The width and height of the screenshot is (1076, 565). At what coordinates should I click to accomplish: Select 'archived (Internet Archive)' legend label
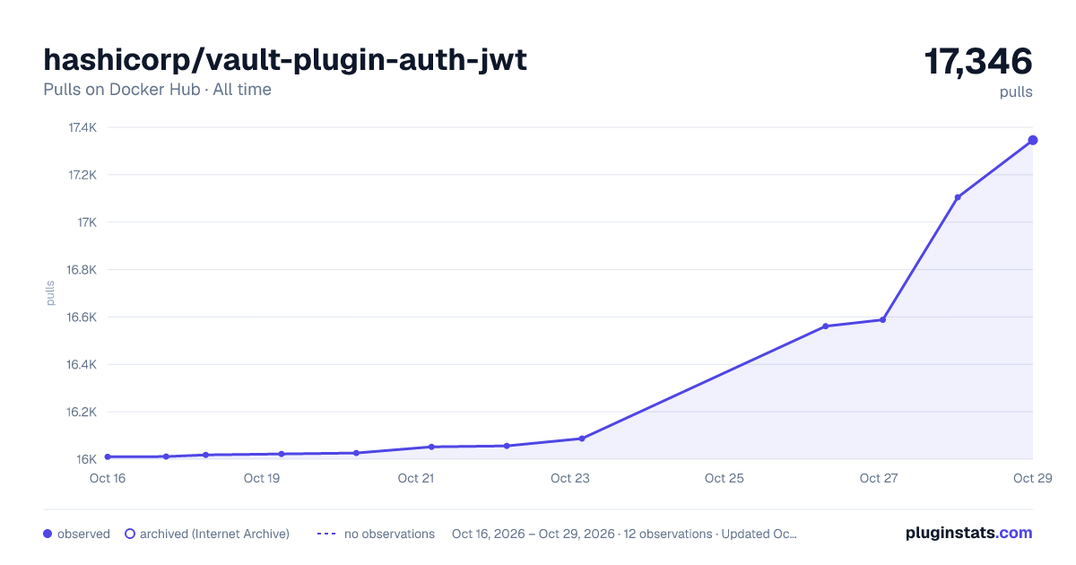214,534
